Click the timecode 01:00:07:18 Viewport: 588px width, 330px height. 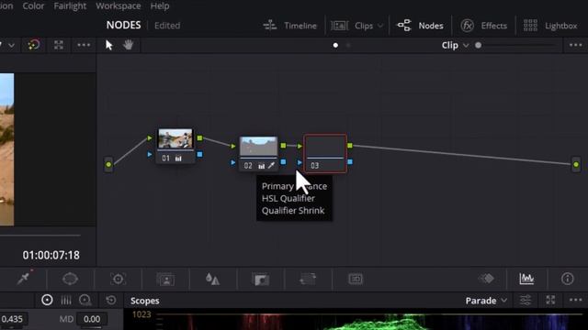click(51, 255)
